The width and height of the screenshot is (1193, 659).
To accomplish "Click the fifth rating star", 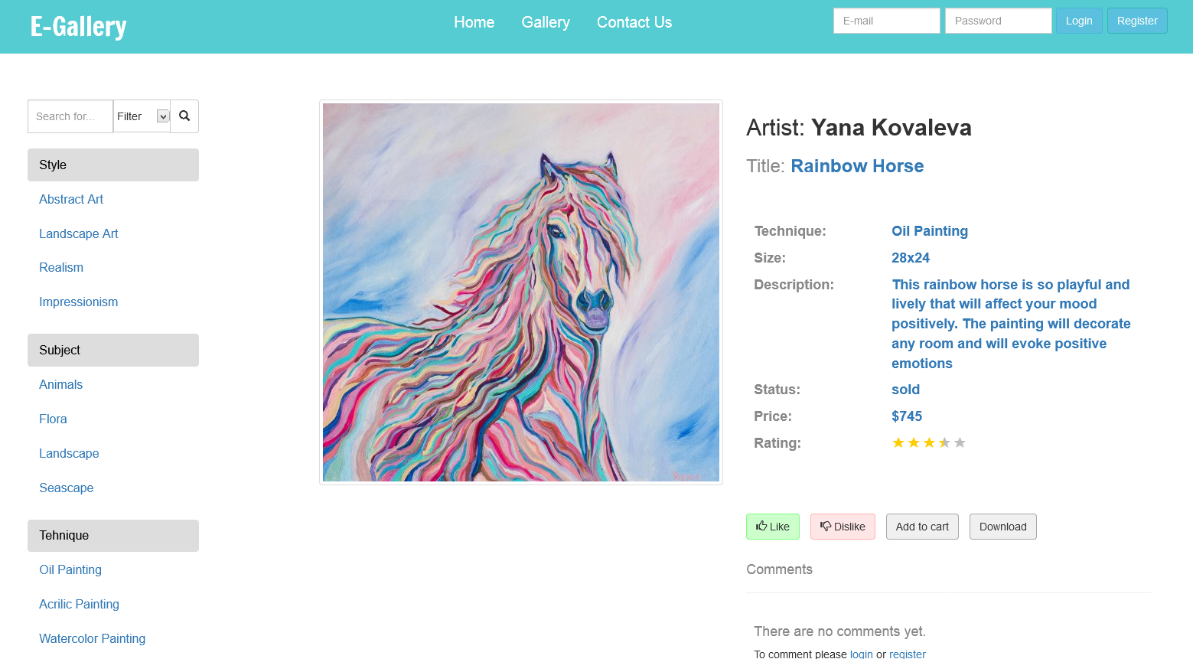I will tap(960, 442).
